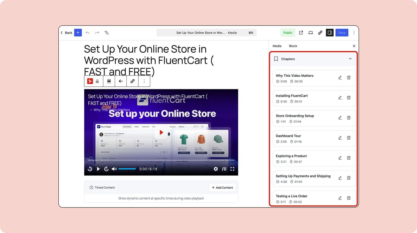Switch to the Media tab

[277, 46]
